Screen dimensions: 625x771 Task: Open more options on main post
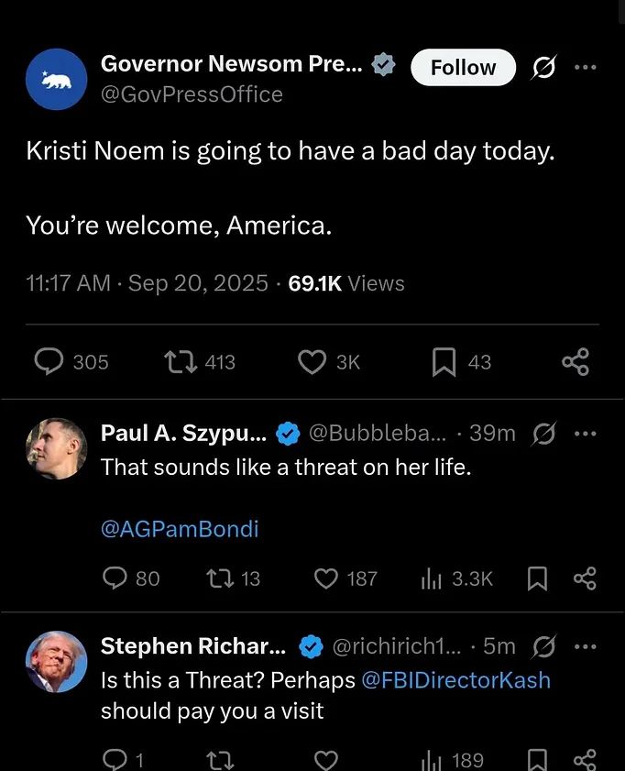[x=586, y=67]
